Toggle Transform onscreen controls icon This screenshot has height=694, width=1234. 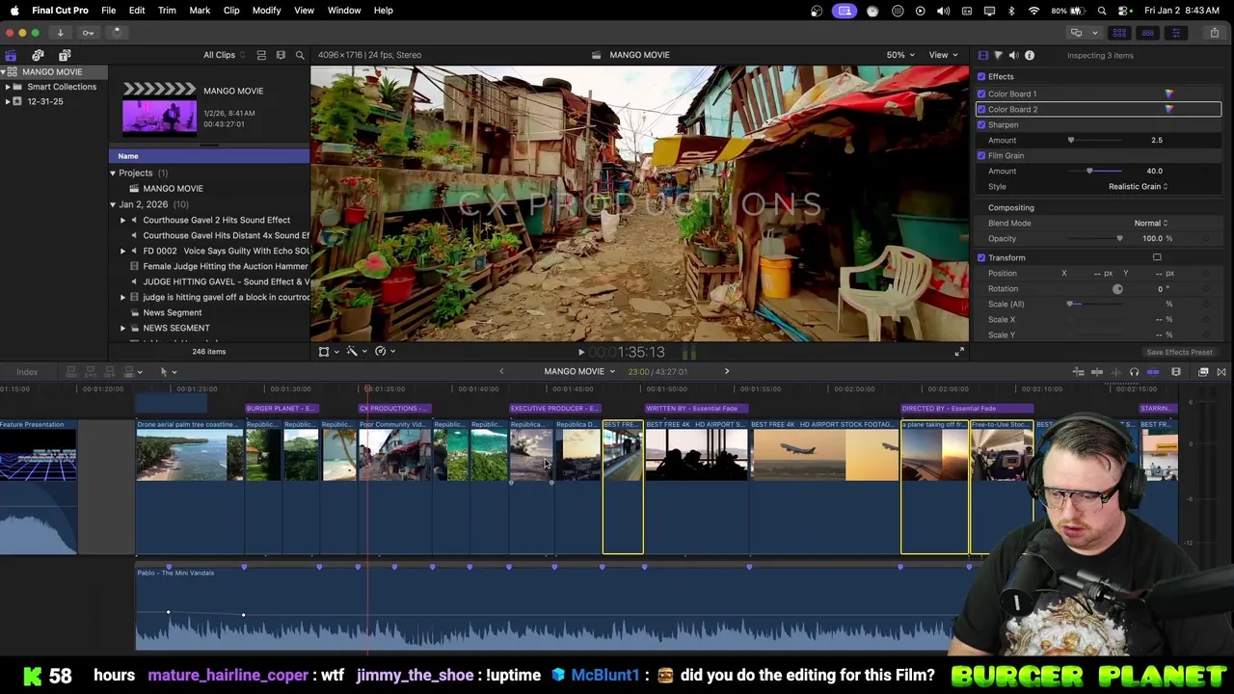(x=1157, y=257)
